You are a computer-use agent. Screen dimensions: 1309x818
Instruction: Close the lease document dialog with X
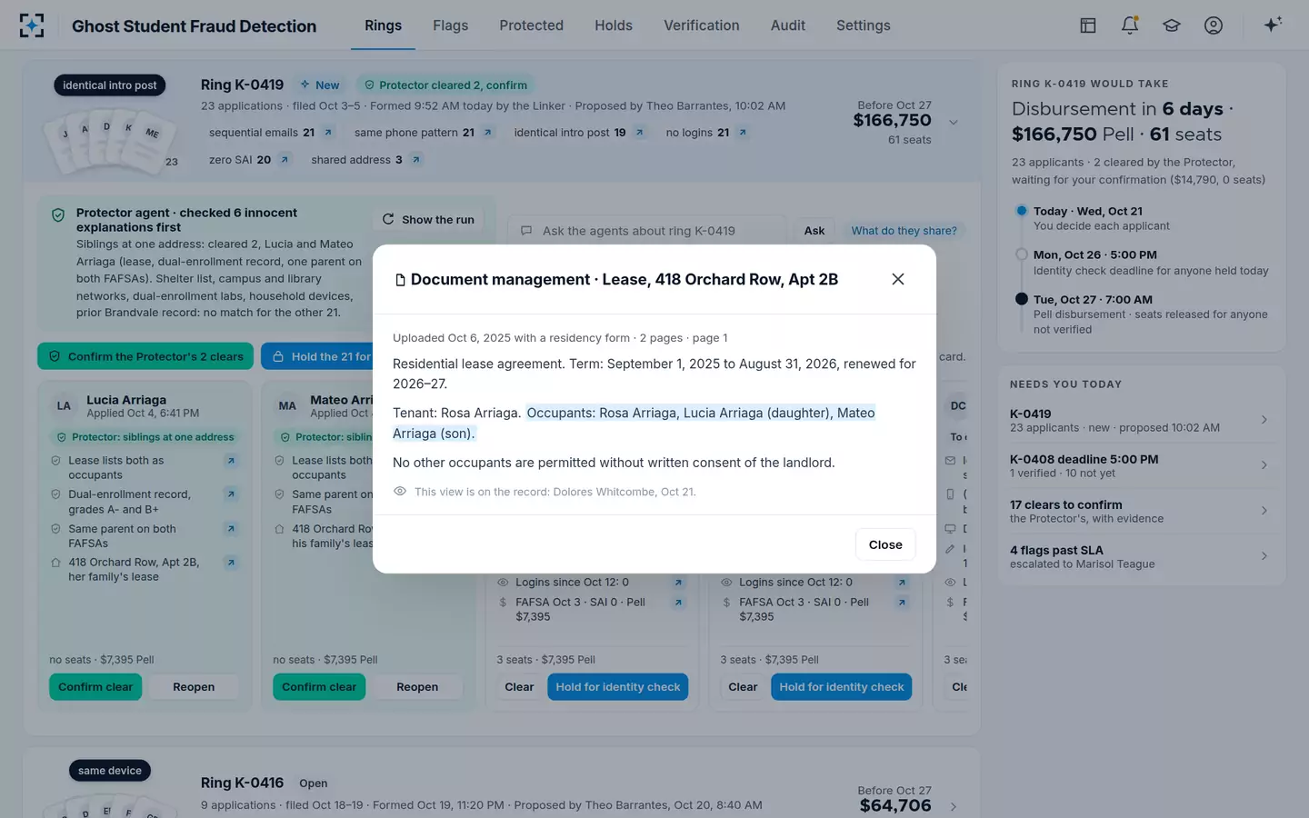point(898,279)
